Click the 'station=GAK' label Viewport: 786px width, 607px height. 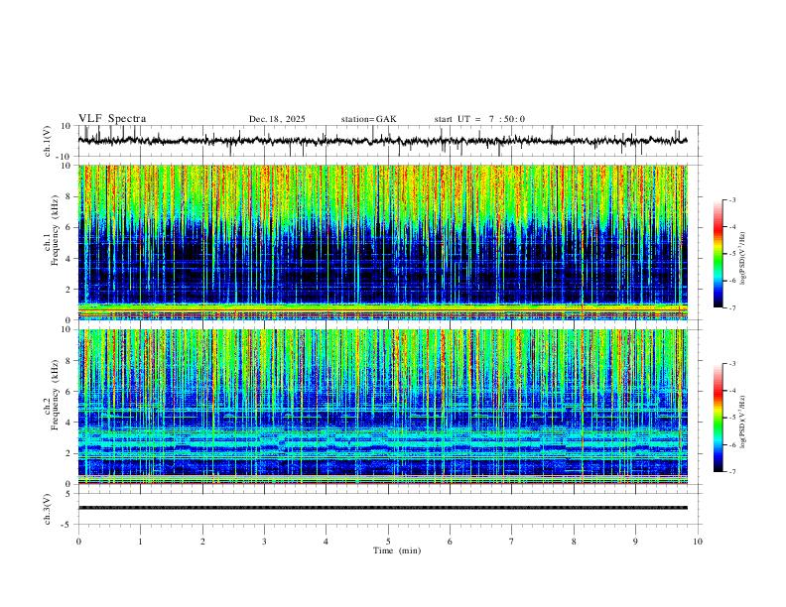(368, 119)
